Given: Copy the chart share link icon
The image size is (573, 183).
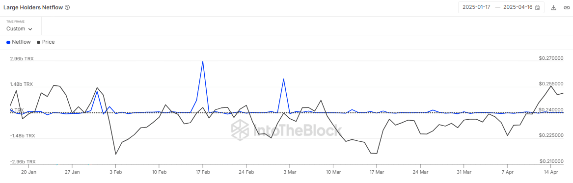Looking at the screenshot, I should pyautogui.click(x=565, y=8).
